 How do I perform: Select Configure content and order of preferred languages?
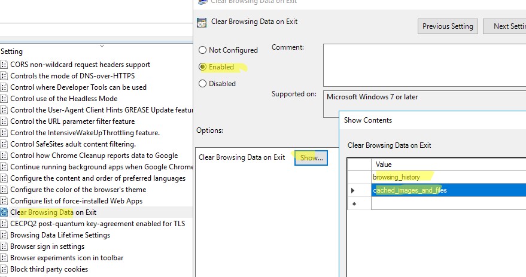tap(98, 178)
